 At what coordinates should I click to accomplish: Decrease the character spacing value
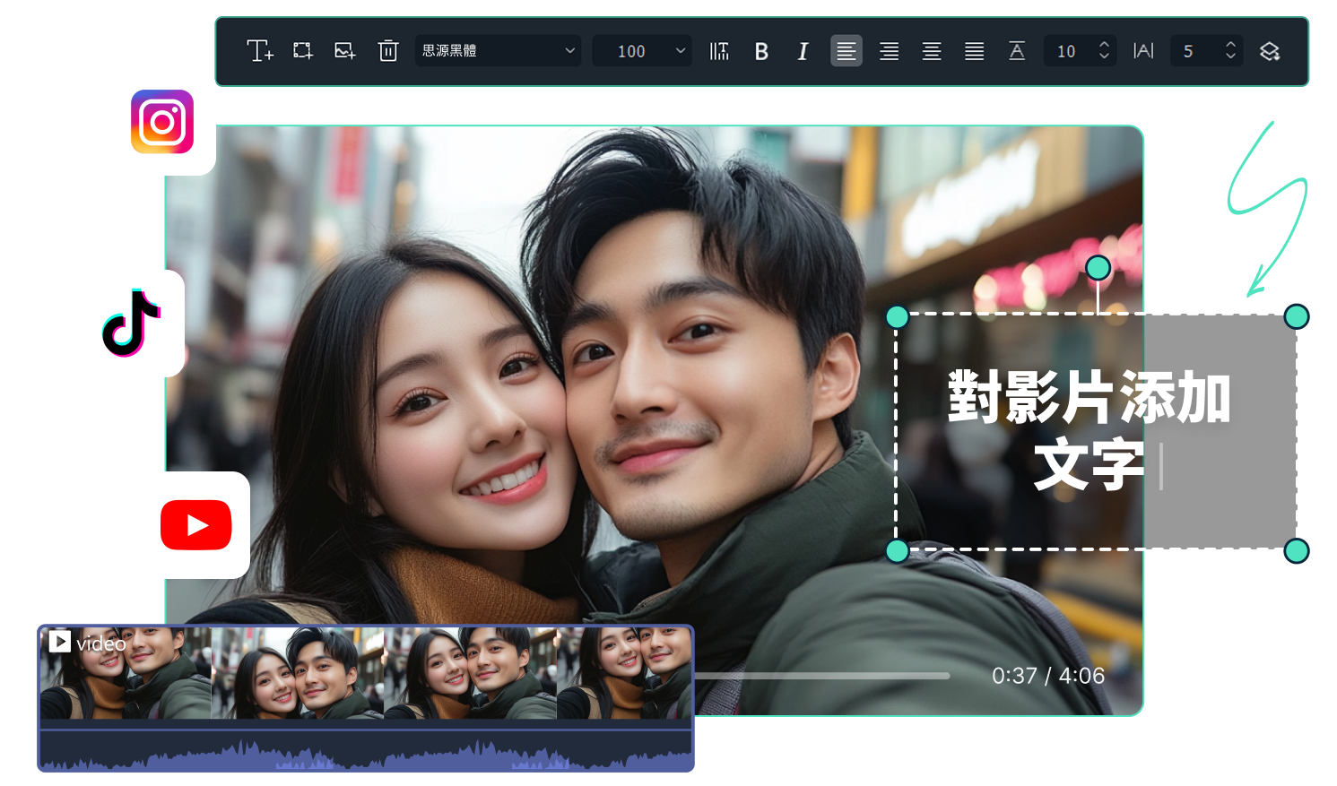tap(1230, 57)
